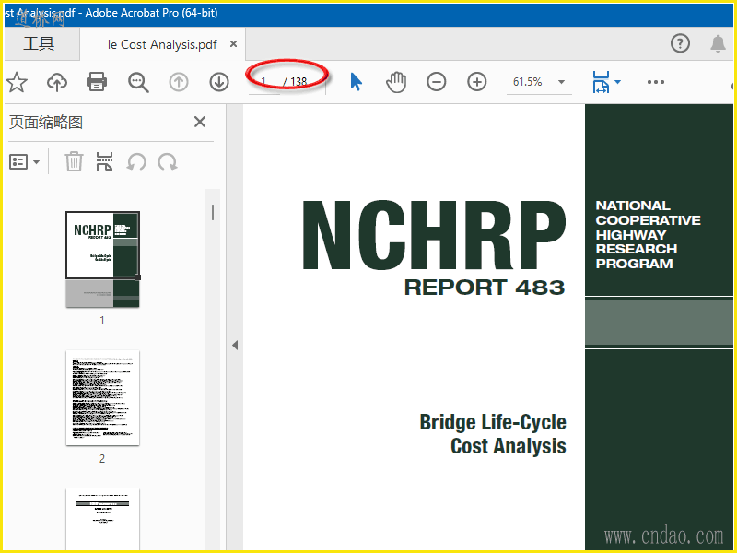Switch to the 工具 tab

pos(39,44)
